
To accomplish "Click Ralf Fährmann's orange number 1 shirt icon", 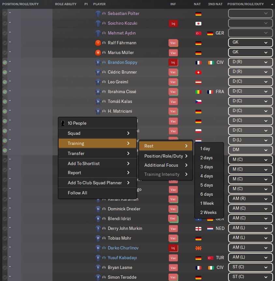I will click(x=98, y=43).
